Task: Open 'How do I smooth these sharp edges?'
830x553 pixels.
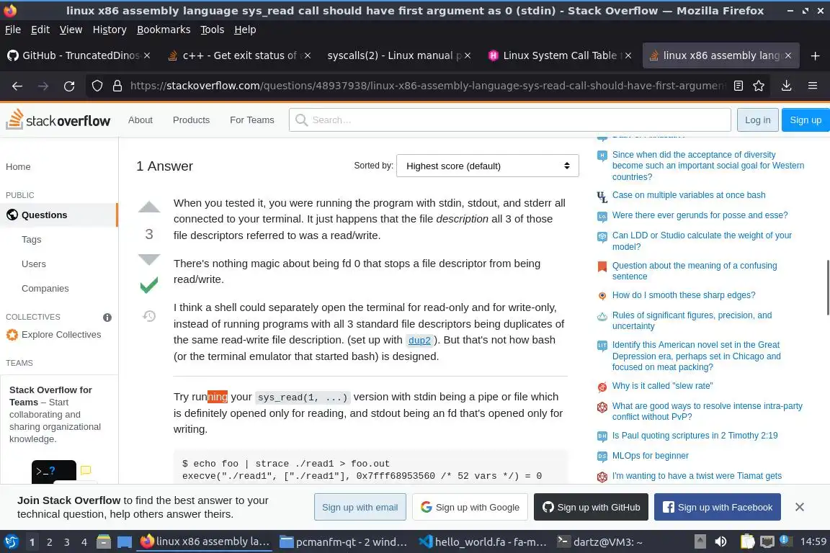Action: tap(683, 295)
